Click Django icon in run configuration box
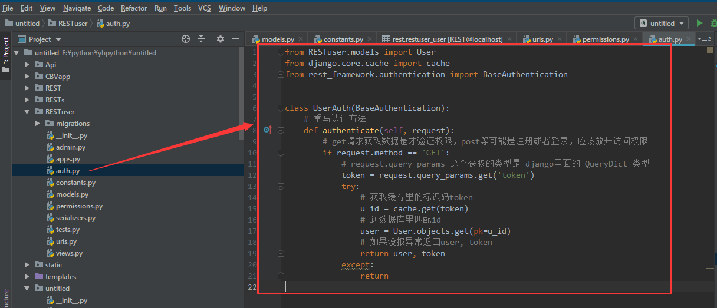 [643, 24]
